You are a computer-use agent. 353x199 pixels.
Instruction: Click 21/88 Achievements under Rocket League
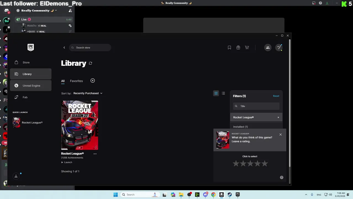click(72, 158)
